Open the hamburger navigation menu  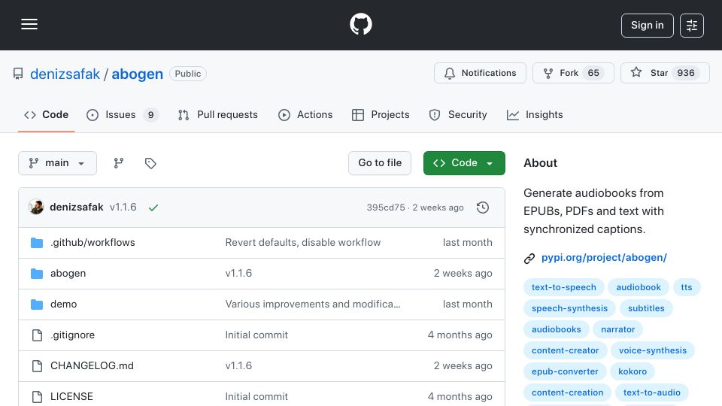(x=29, y=24)
